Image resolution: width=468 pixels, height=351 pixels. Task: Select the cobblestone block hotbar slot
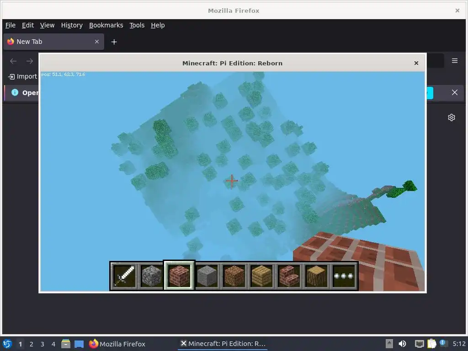click(152, 276)
